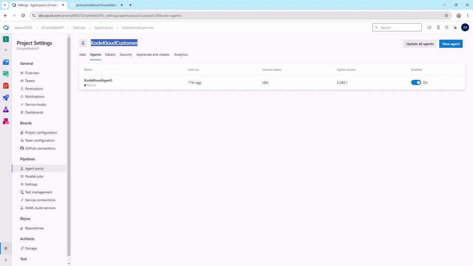Open Dashboards settings
The image size is (473, 266).
34,112
